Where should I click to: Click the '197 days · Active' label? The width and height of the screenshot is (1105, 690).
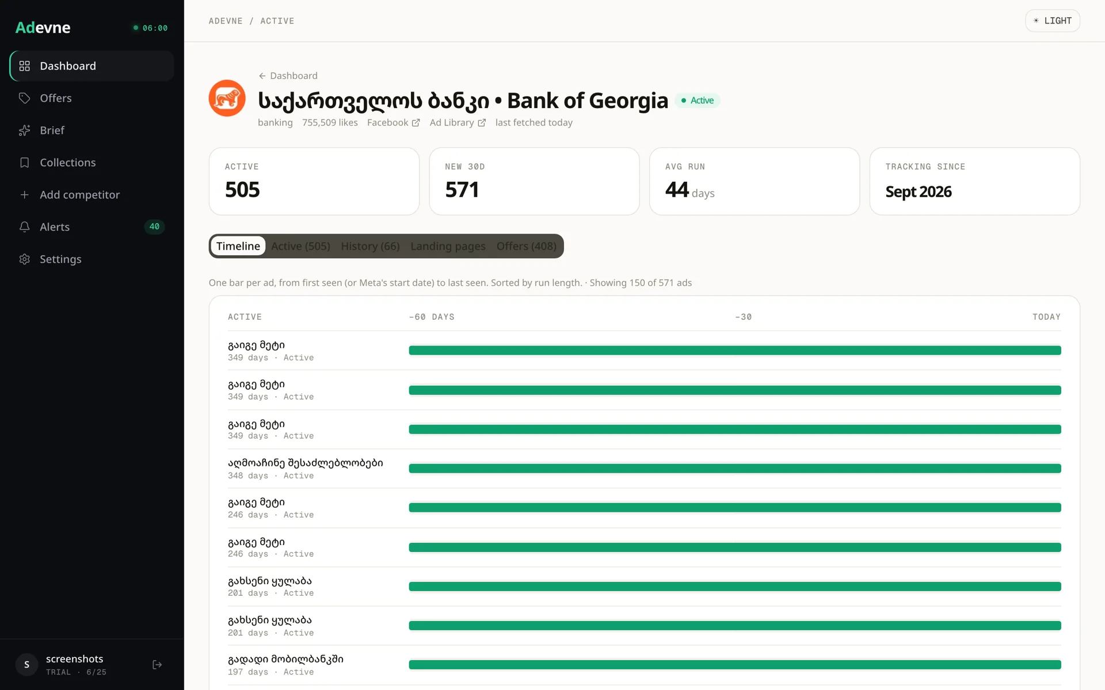coord(270,672)
